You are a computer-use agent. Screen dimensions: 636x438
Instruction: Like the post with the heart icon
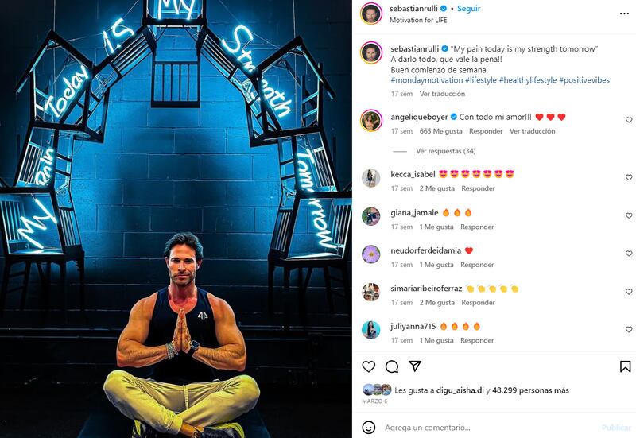[368, 366]
